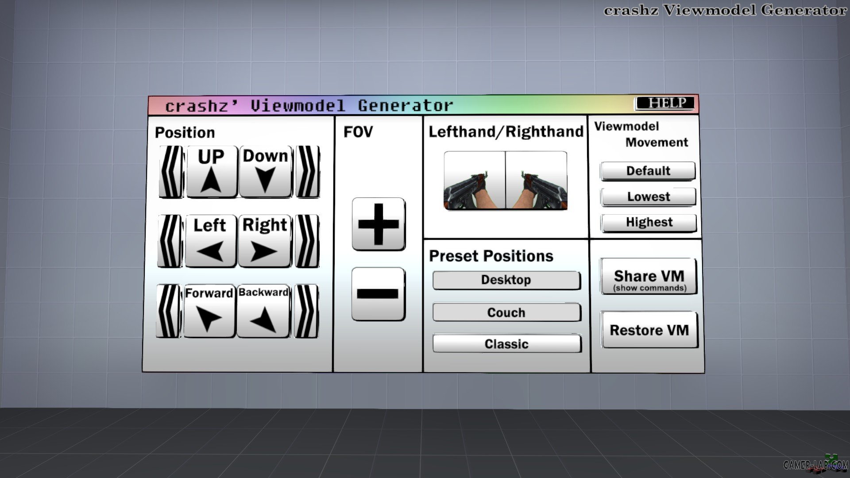Apply the Desktop preset position
This screenshot has width=850, height=478.
click(x=506, y=280)
